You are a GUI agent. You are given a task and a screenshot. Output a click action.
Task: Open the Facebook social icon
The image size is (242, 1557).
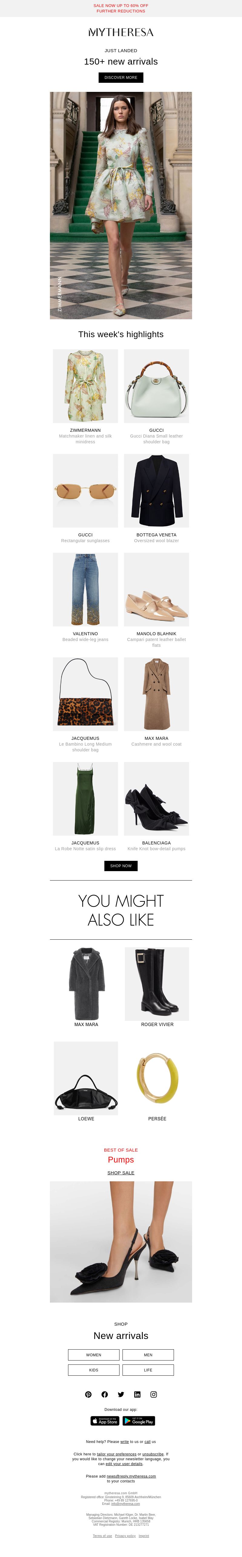click(x=104, y=1394)
